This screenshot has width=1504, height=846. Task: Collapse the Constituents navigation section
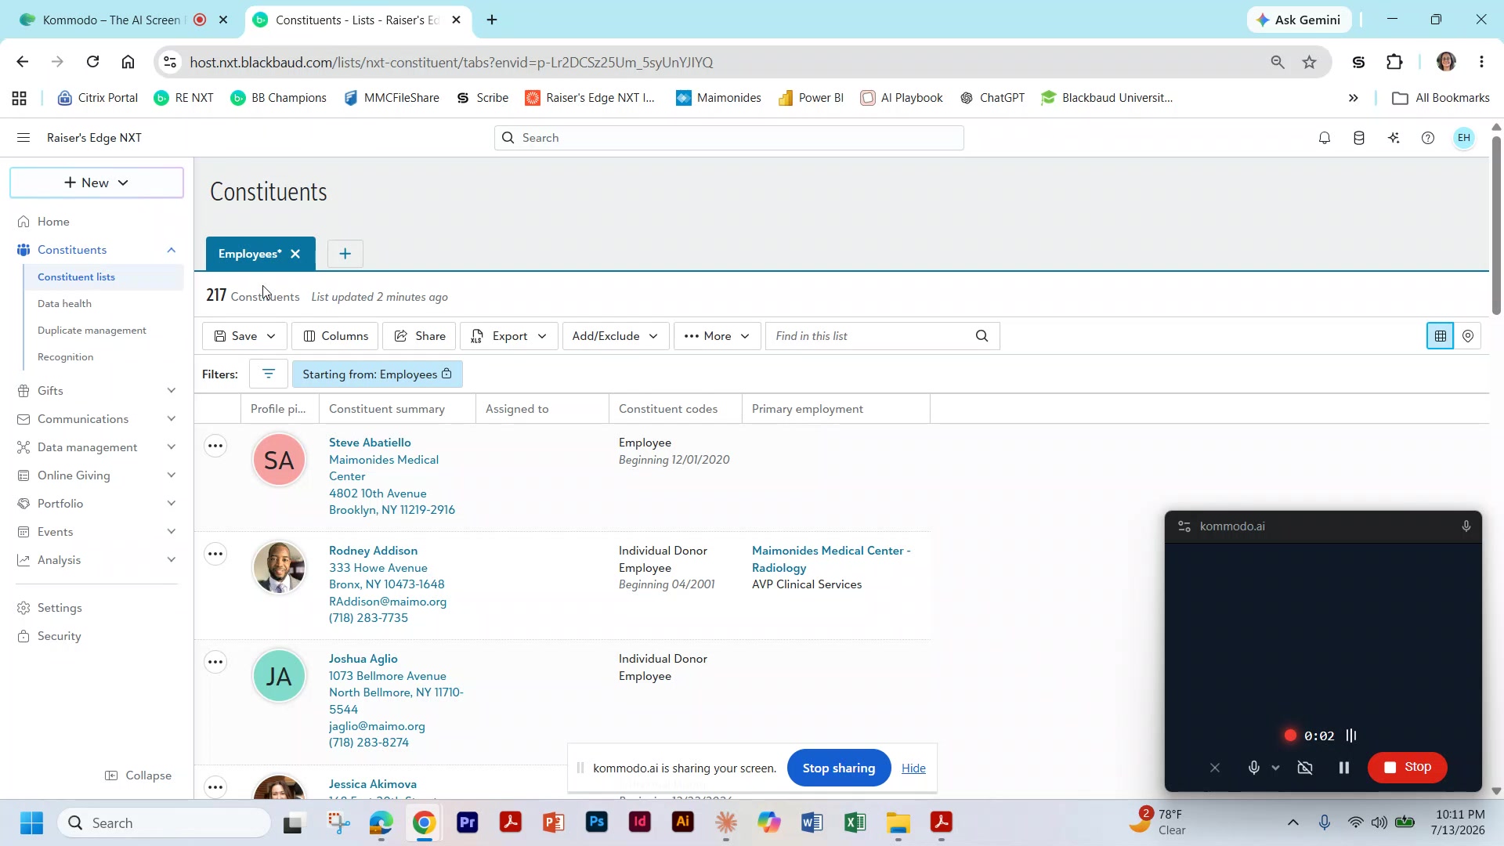click(172, 250)
